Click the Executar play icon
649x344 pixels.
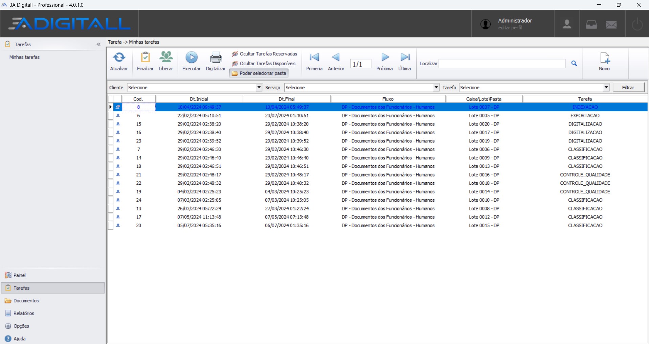192,58
